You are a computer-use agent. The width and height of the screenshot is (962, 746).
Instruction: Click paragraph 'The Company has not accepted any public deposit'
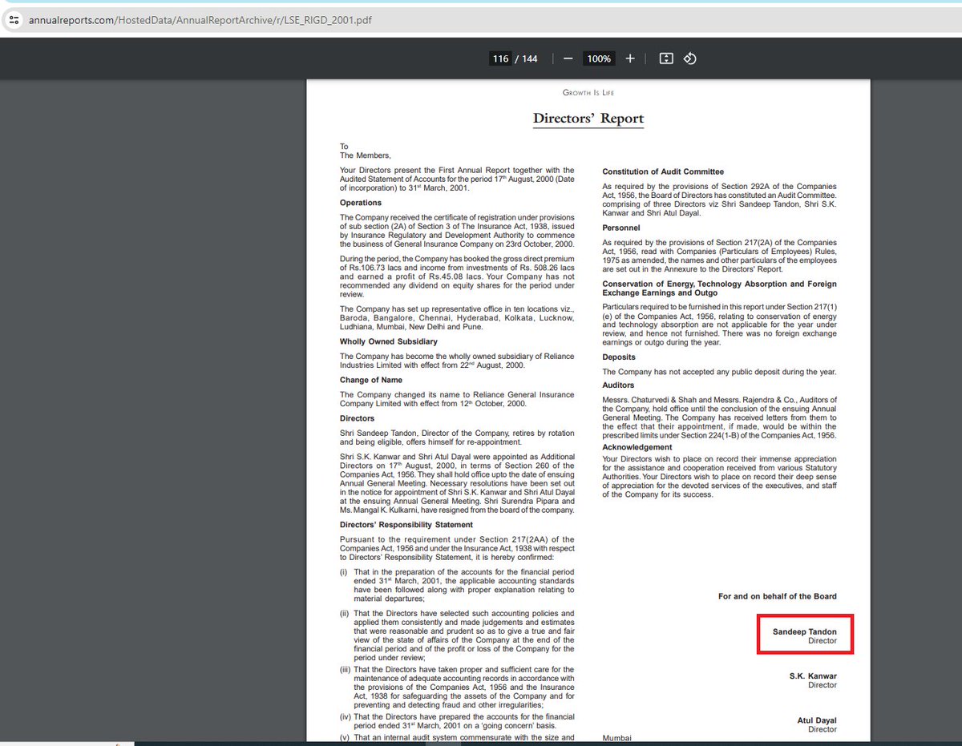coord(719,372)
